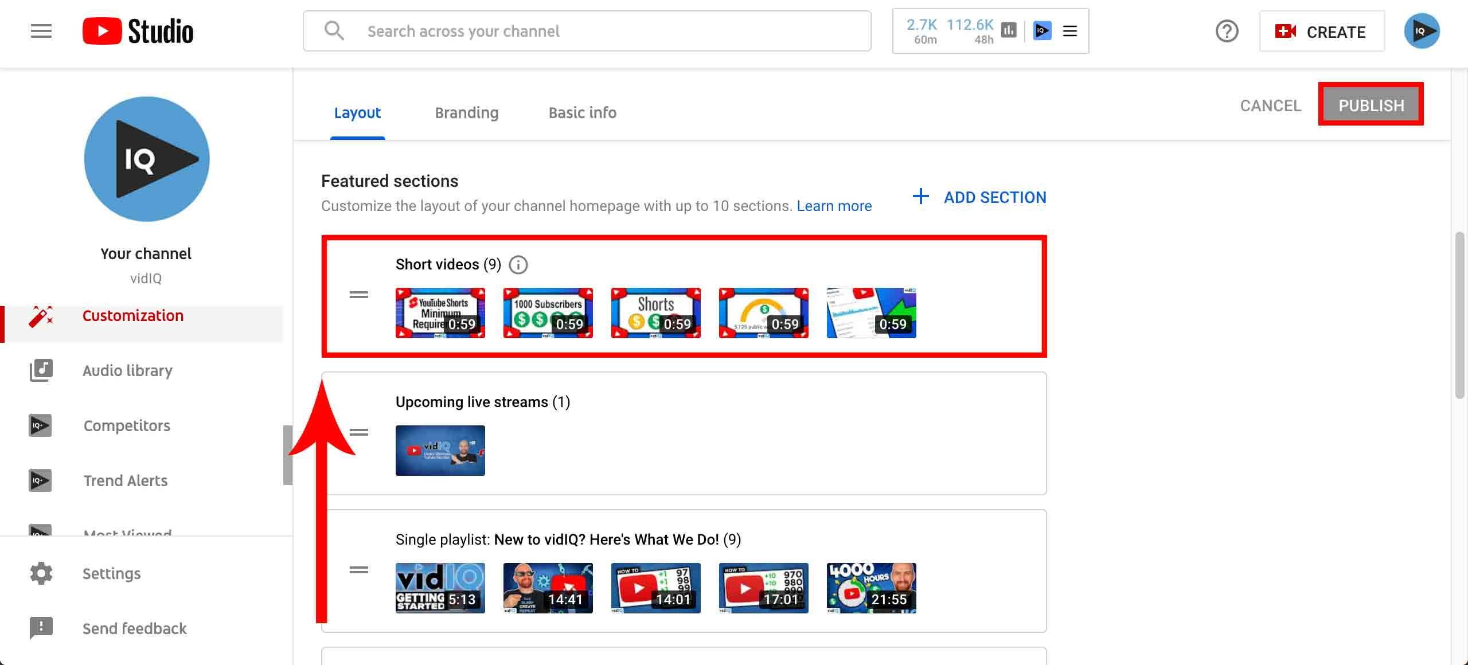Click the YouTube Studio logo
Viewport: 1468px width, 665px height.
[138, 31]
